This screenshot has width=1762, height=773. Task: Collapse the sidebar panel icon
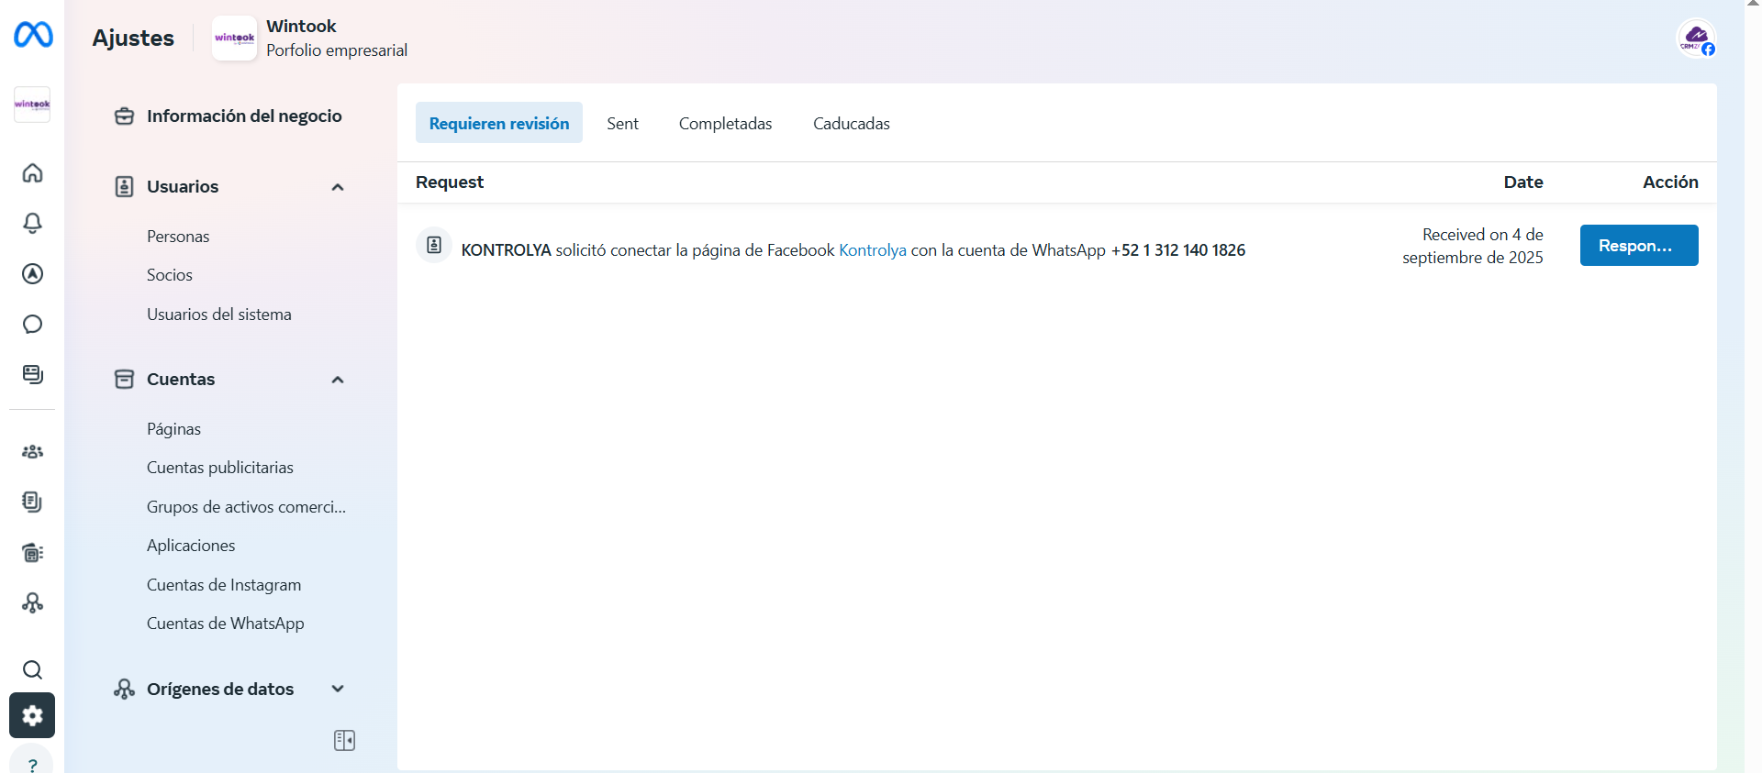coord(344,740)
